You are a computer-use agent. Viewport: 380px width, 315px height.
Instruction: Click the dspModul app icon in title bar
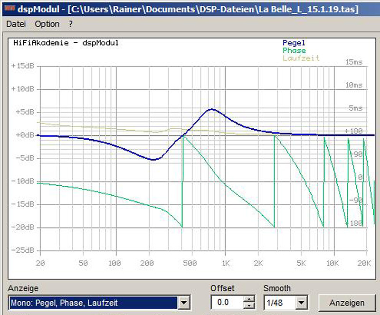(9, 9)
